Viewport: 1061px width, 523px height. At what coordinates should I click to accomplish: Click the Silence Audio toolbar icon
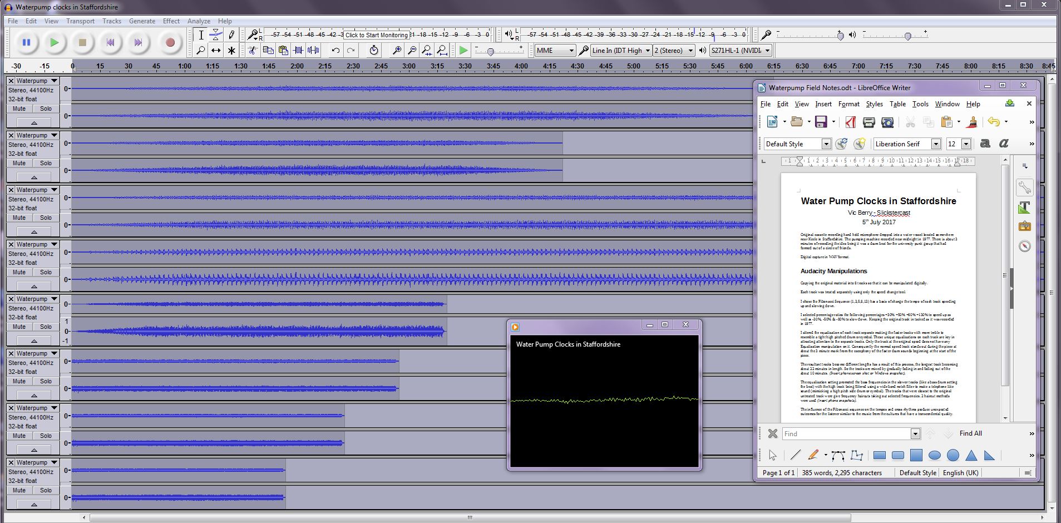coord(314,50)
